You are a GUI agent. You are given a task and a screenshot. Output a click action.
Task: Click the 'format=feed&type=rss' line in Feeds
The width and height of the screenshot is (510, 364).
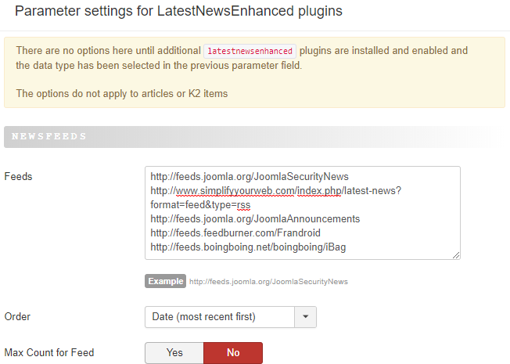[x=200, y=204]
